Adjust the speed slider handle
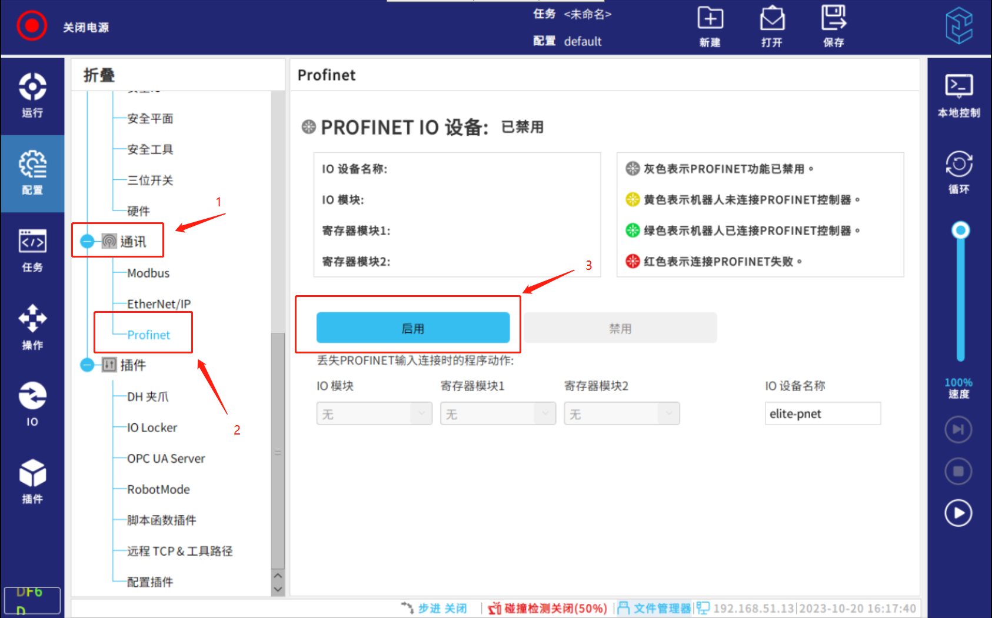The image size is (992, 618). click(x=960, y=230)
